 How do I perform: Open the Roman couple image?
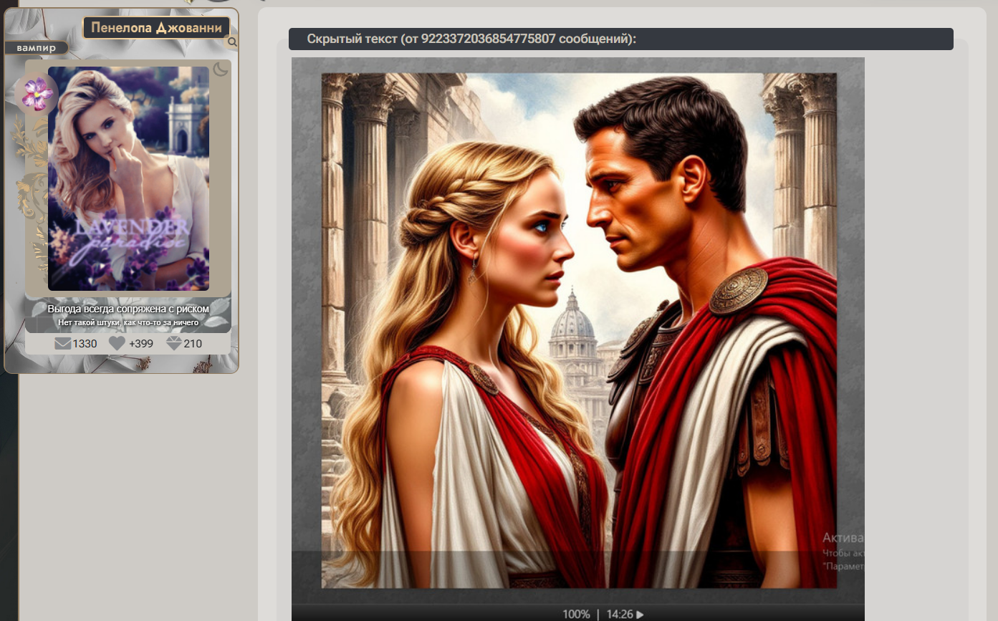(x=578, y=329)
